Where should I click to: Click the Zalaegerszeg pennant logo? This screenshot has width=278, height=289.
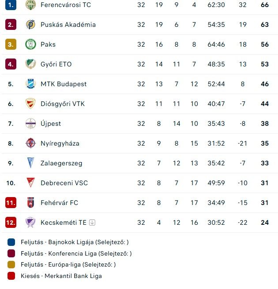(30, 163)
